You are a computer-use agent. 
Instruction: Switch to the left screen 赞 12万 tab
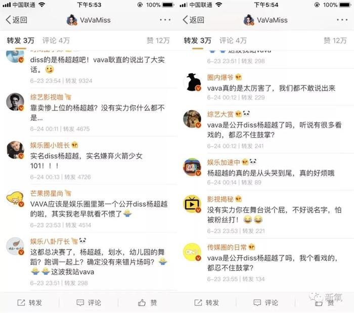(158, 40)
